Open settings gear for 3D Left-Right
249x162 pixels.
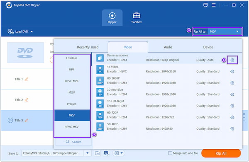pos(232,106)
